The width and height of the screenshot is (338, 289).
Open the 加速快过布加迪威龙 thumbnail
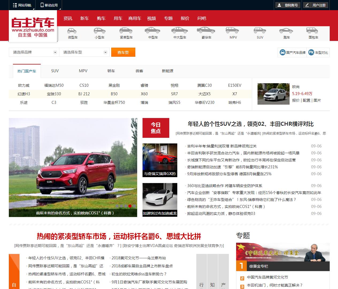160,200
